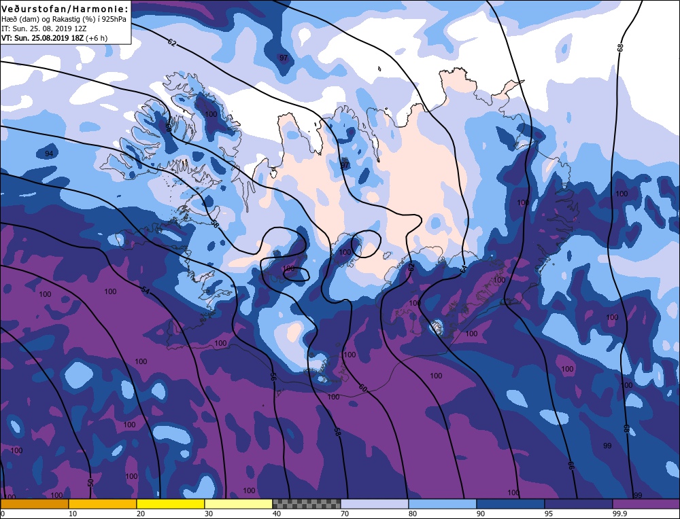Click the '10' legend tick label

(73, 514)
